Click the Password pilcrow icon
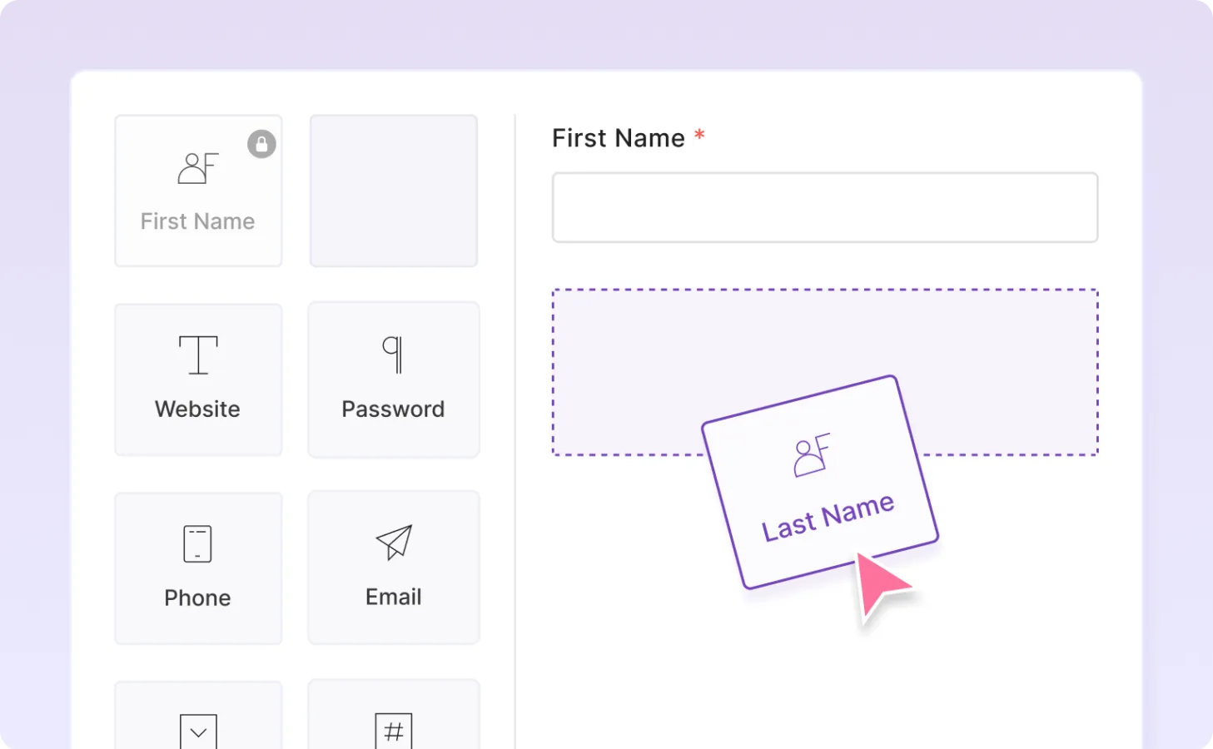Screen dimensions: 1213x749 click(x=393, y=355)
